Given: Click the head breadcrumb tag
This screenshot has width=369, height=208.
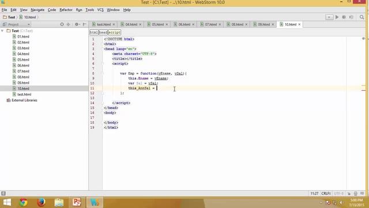Looking at the screenshot, I should [x=103, y=32].
